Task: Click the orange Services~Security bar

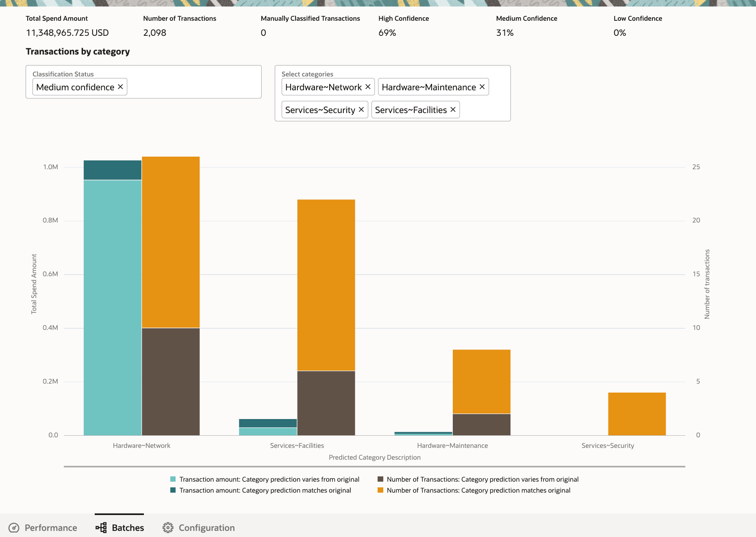Action: [x=637, y=414]
